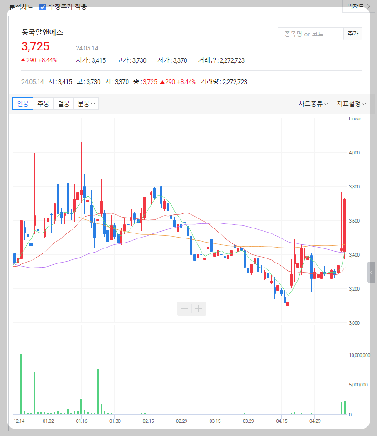
Task: Click the 04.29 date label on axis
Action: click(315, 421)
